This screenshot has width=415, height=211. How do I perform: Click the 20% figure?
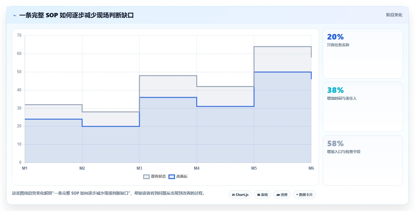coord(335,37)
